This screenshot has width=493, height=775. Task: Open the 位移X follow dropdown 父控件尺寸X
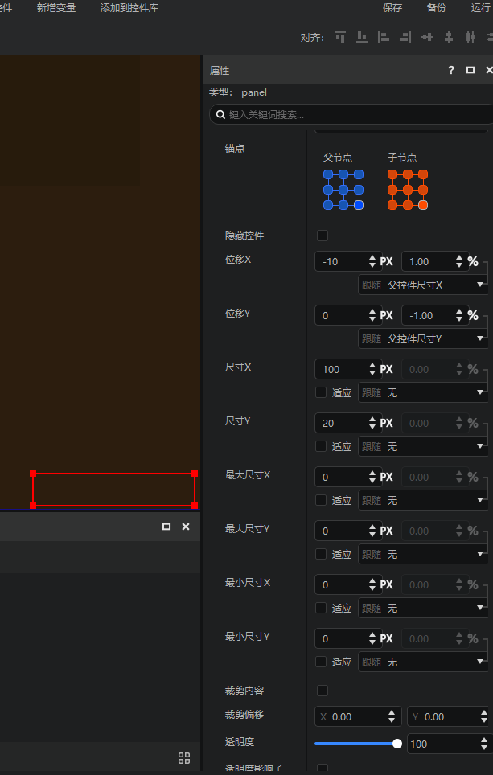(x=422, y=285)
